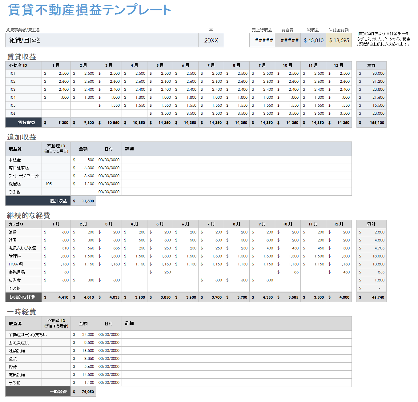Select the 専用駐車場 row label
The width and height of the screenshot is (418, 402).
(x=24, y=168)
